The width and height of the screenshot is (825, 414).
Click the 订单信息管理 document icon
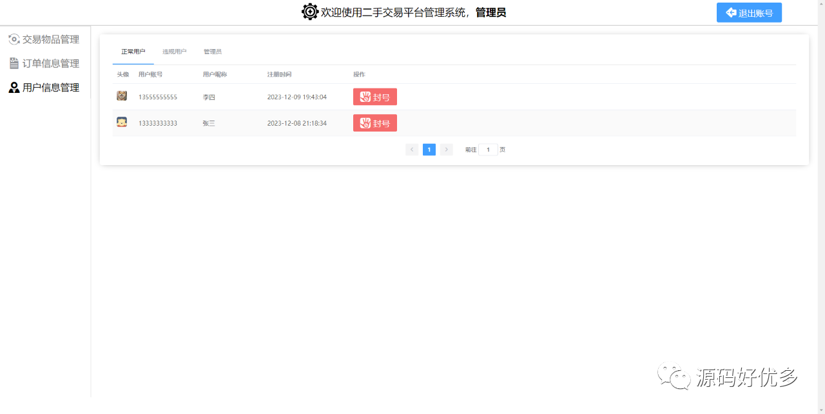coord(14,63)
